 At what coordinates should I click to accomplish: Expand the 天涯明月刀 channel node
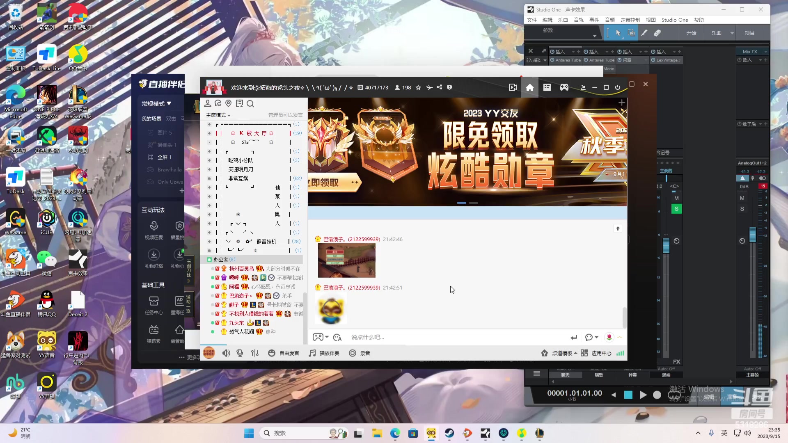pyautogui.click(x=209, y=169)
